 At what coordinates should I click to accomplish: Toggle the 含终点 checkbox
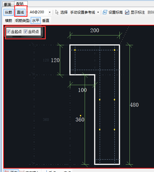25,32
